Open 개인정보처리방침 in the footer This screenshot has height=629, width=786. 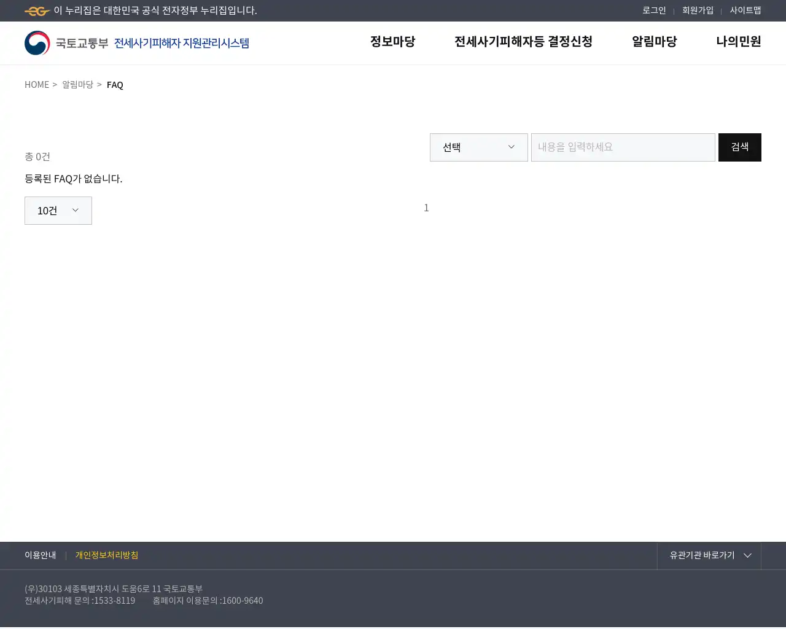[x=107, y=555]
